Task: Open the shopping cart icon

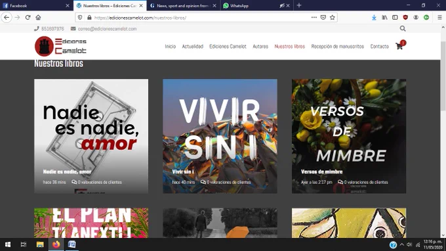Action: click(399, 46)
